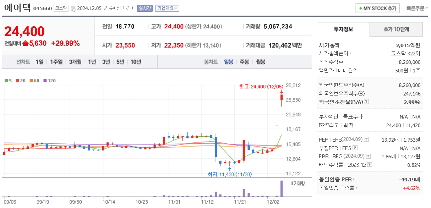Open the 추정PER EPS help icon
This screenshot has height=208, width=431.
[355, 148]
